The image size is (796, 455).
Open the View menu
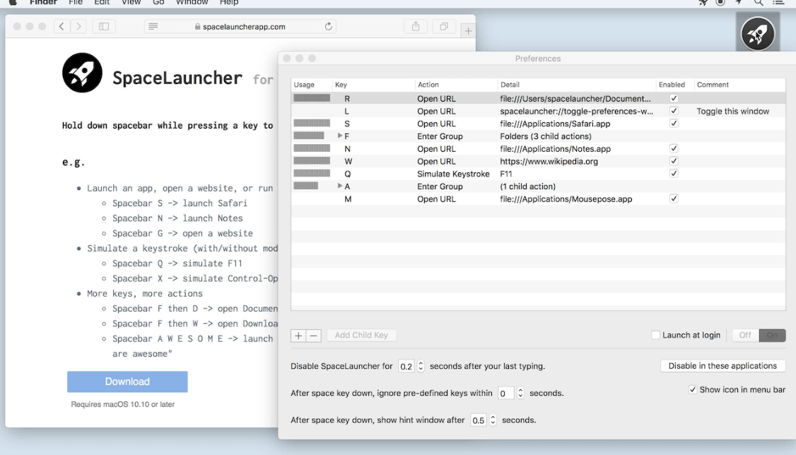pos(131,3)
